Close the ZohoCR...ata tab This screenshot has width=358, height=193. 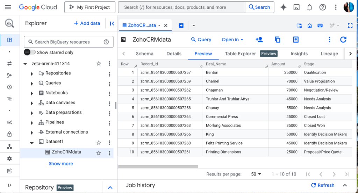(x=166, y=26)
